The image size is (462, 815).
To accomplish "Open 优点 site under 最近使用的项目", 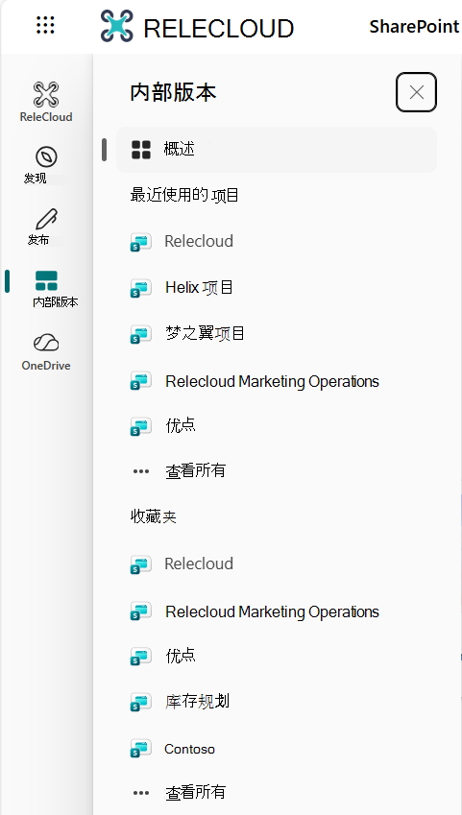I will tap(181, 425).
